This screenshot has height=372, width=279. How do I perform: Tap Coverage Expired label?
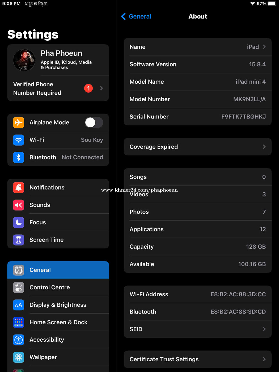pos(154,147)
